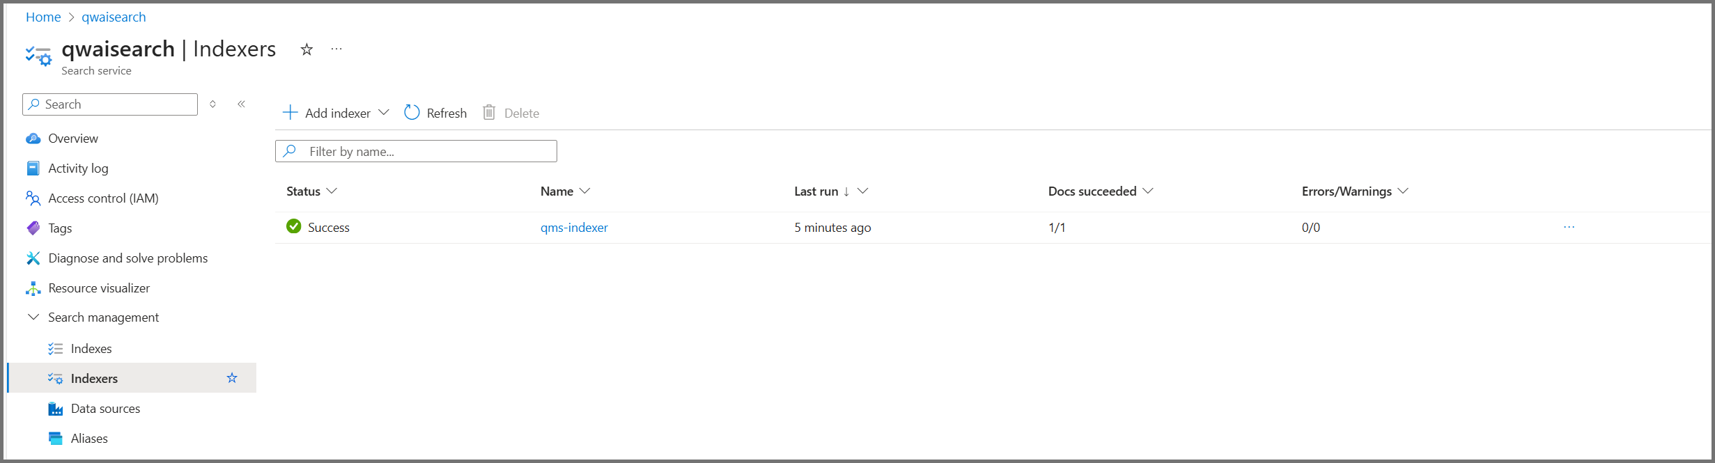Screen dimensions: 1715x463
Task: Go to Indexes in the sidebar
Action: click(x=91, y=349)
